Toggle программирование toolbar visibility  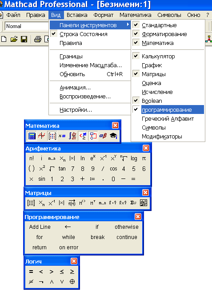pyautogui.click(x=168, y=109)
